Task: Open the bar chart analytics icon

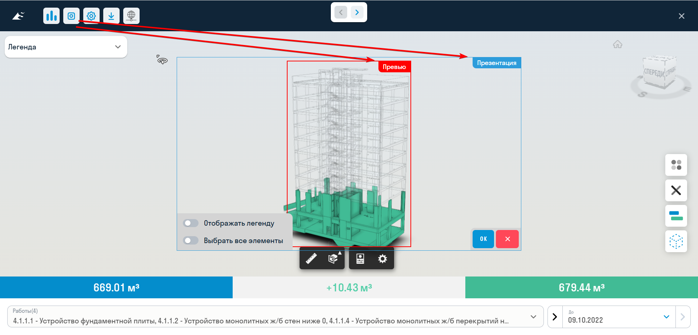Action: (x=51, y=16)
